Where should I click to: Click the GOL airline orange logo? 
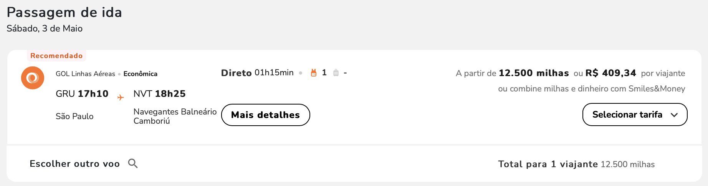[x=33, y=78]
